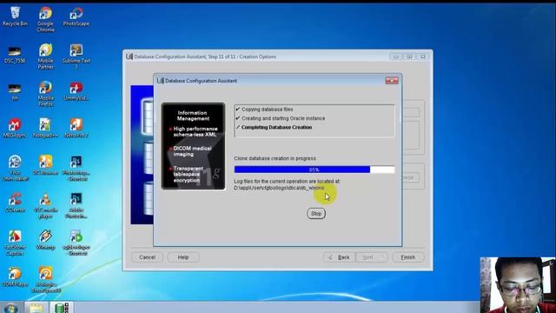Click 'Clone database creation in progress' label

click(x=275, y=158)
